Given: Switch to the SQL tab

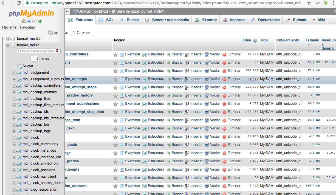Looking at the screenshot, I should 106,20.
